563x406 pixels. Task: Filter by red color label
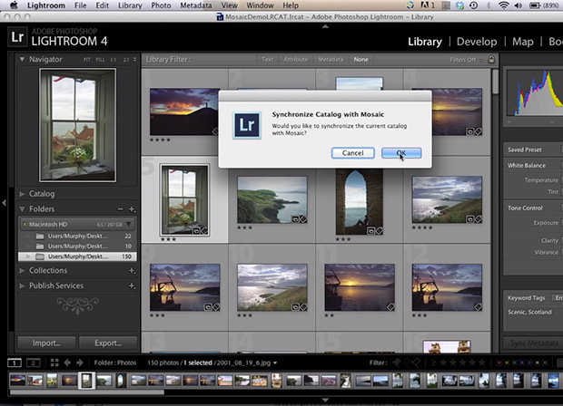click(499, 363)
